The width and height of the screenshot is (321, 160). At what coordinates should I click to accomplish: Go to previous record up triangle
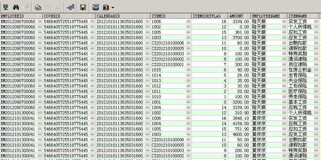(58, 8)
